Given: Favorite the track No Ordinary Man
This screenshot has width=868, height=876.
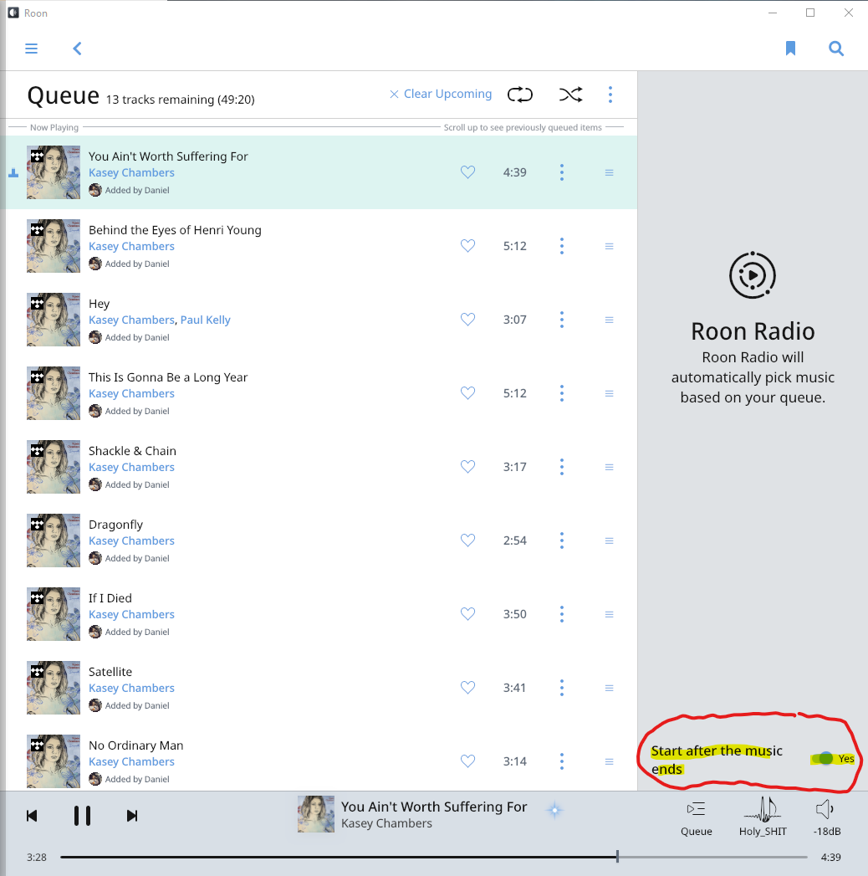Looking at the screenshot, I should (467, 761).
